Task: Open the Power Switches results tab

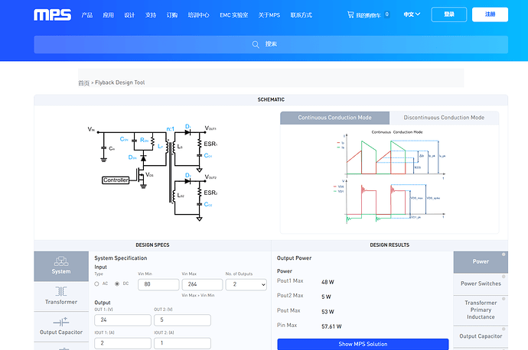Action: (x=481, y=284)
